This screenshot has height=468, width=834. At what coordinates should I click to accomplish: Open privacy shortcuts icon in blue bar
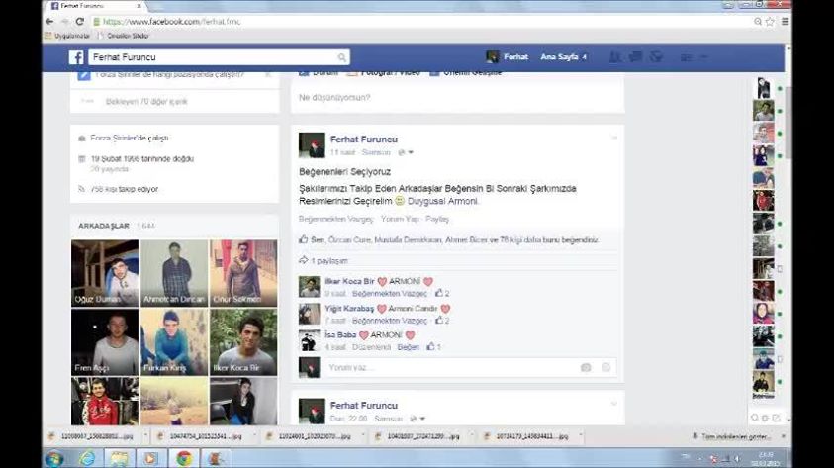[687, 57]
